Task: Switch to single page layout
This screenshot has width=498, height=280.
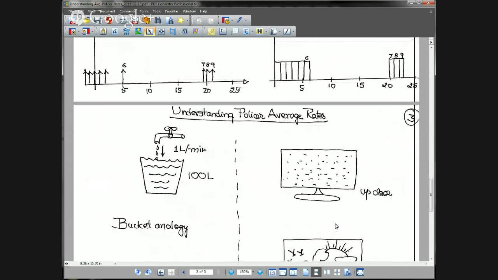Action: click(306, 272)
